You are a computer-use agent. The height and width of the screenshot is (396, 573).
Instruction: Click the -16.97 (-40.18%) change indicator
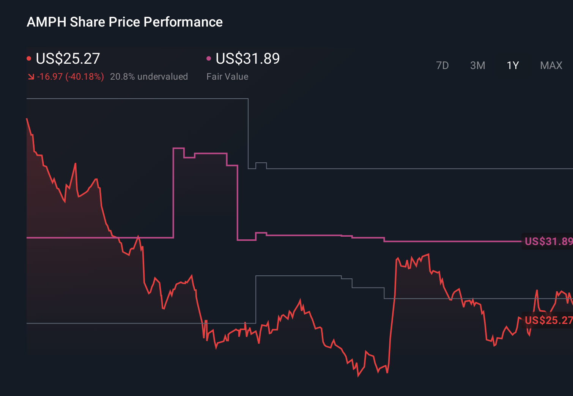coord(71,76)
